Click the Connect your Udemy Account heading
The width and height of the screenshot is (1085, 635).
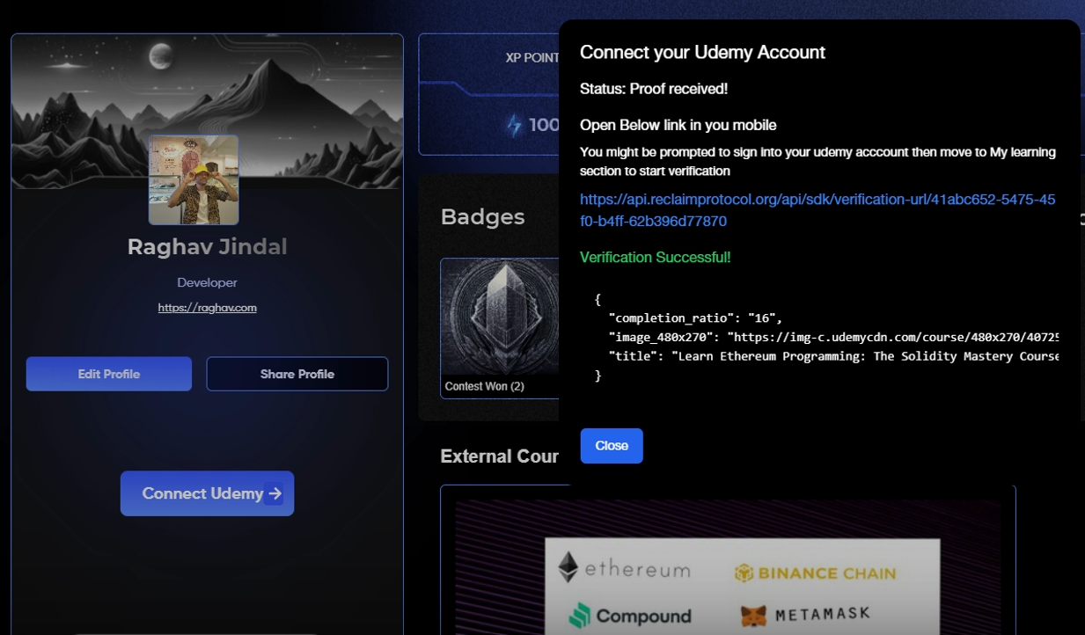coord(702,52)
